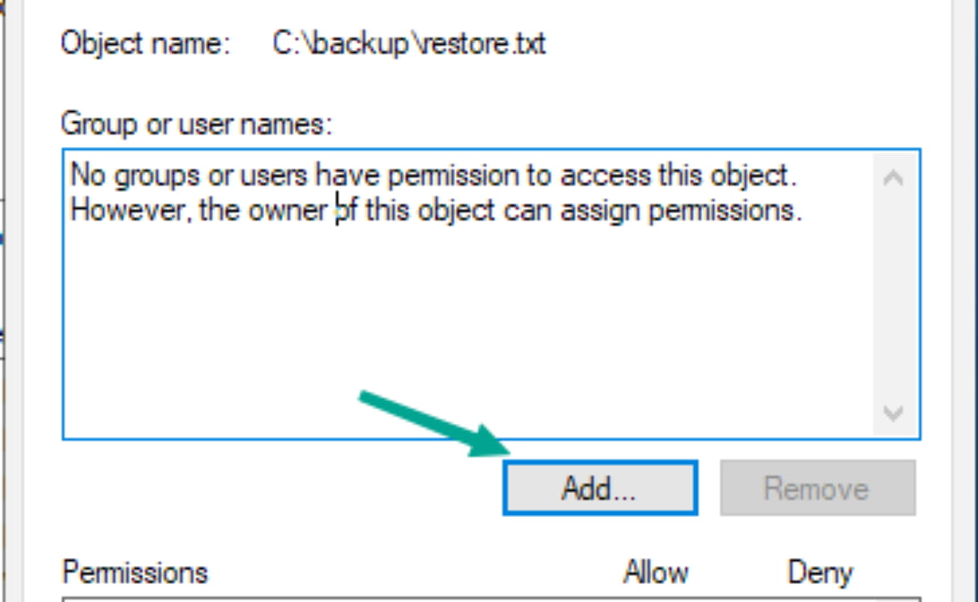Click the Permissions column label
The image size is (978, 602).
[134, 572]
